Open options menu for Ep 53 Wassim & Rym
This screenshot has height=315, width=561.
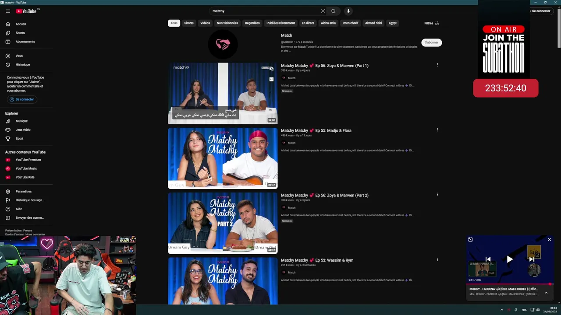(x=437, y=259)
